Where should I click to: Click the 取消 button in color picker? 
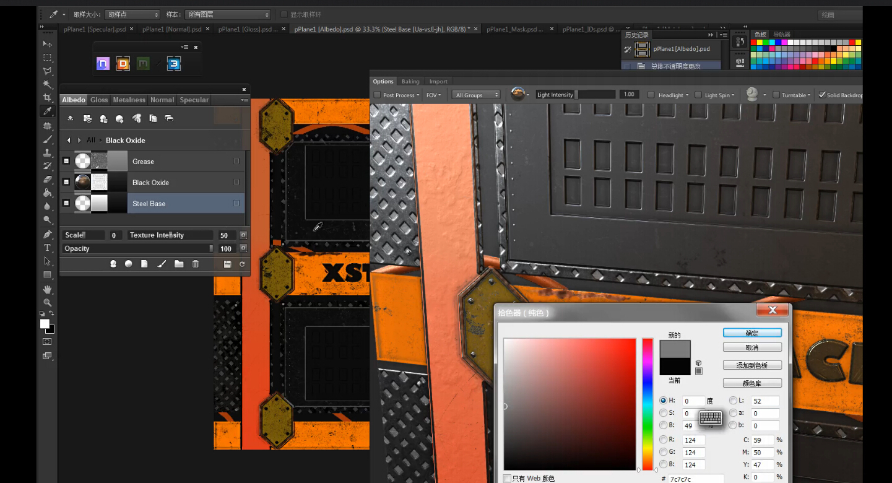751,347
